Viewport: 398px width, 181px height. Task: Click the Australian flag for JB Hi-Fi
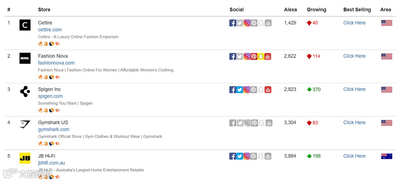[x=386, y=156]
